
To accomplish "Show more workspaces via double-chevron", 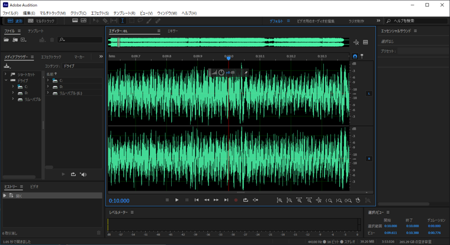I will pyautogui.click(x=378, y=21).
